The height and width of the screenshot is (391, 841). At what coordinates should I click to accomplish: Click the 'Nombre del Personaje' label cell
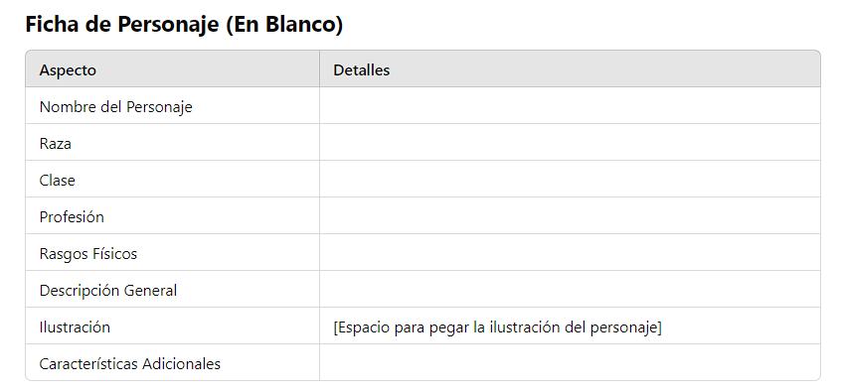[x=172, y=105]
